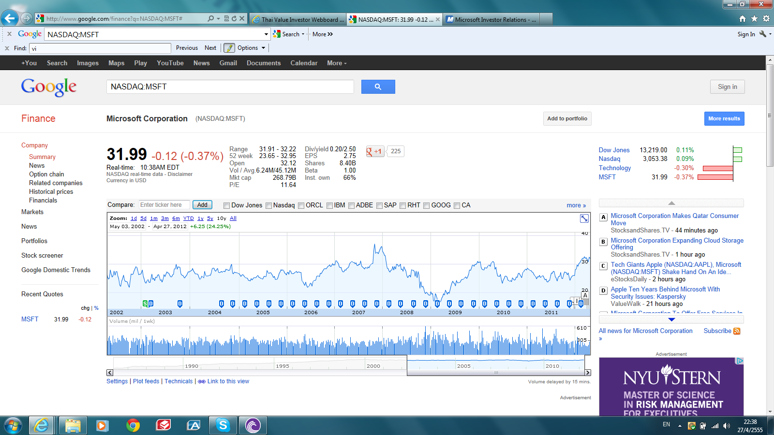This screenshot has width=774, height=435.
Task: Select the RHT compare checkbox
Action: 402,205
